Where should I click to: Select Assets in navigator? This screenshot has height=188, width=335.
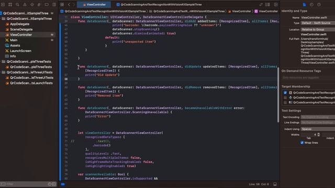(15, 45)
